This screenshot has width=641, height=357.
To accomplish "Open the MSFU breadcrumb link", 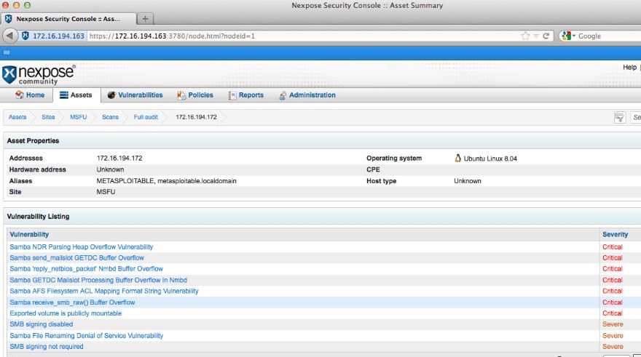I will click(78, 117).
